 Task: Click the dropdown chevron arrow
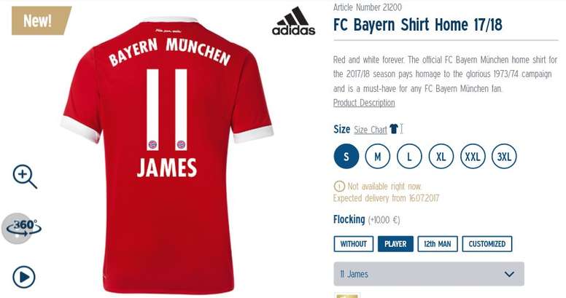pyautogui.click(x=509, y=274)
